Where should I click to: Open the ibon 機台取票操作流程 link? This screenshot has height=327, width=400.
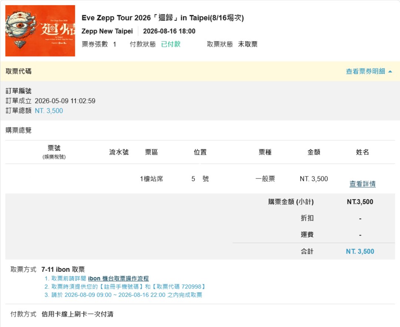119,278
